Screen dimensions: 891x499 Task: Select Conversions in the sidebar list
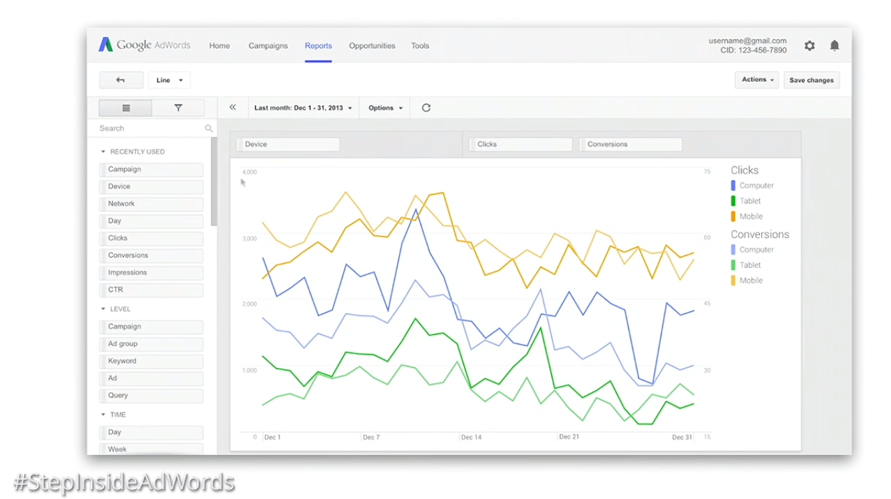[151, 255]
